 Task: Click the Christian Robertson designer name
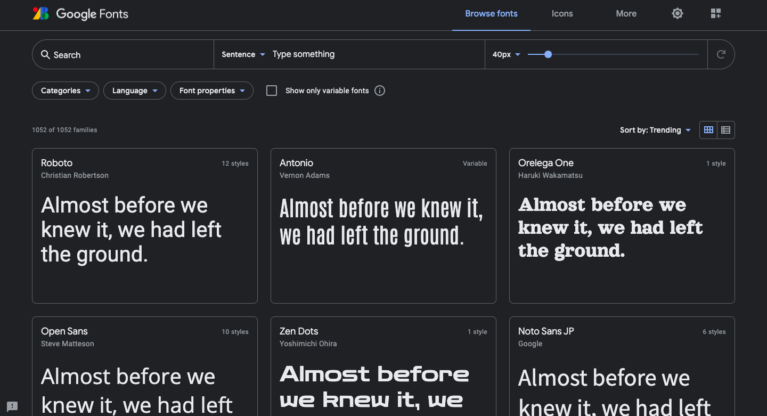(x=75, y=175)
